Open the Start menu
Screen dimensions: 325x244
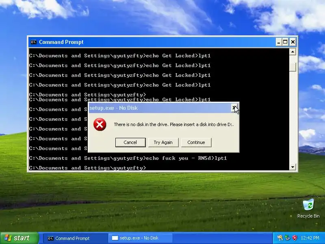[x=19, y=238]
